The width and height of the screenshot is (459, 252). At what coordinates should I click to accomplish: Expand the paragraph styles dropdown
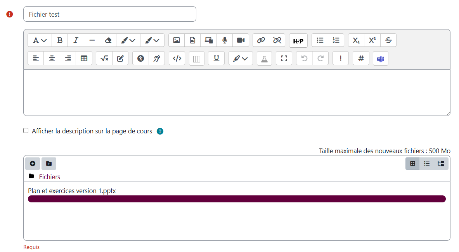(40, 40)
